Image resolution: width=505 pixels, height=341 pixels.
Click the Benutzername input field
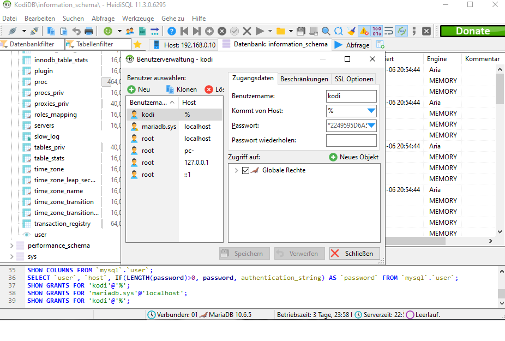(351, 96)
